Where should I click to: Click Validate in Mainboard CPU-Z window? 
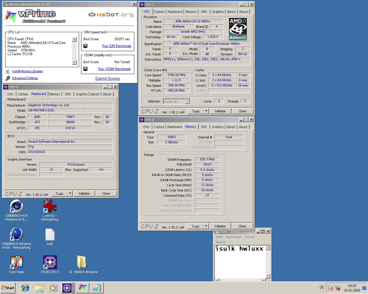pos(84,194)
